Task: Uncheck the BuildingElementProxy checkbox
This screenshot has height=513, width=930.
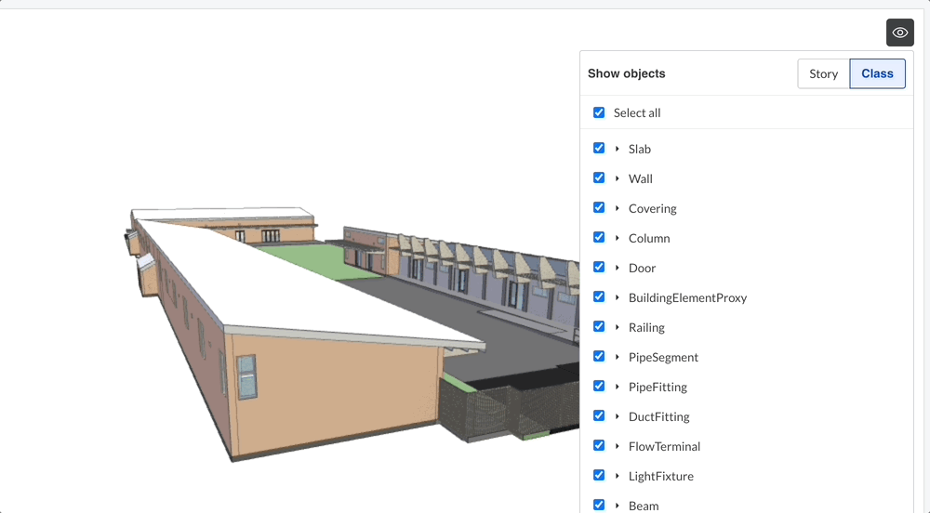Action: (599, 296)
